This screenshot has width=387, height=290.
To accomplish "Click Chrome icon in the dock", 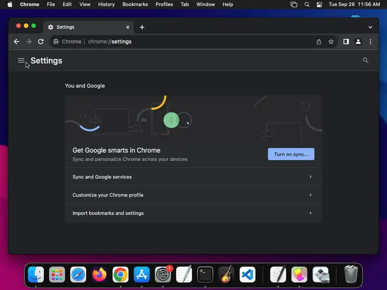I will pos(121,275).
